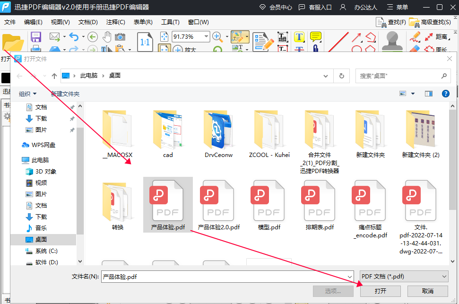This screenshot has width=459, height=304.
Task: Click the yellow Open folder icon in the editor toolbar
Action: click(x=13, y=43)
